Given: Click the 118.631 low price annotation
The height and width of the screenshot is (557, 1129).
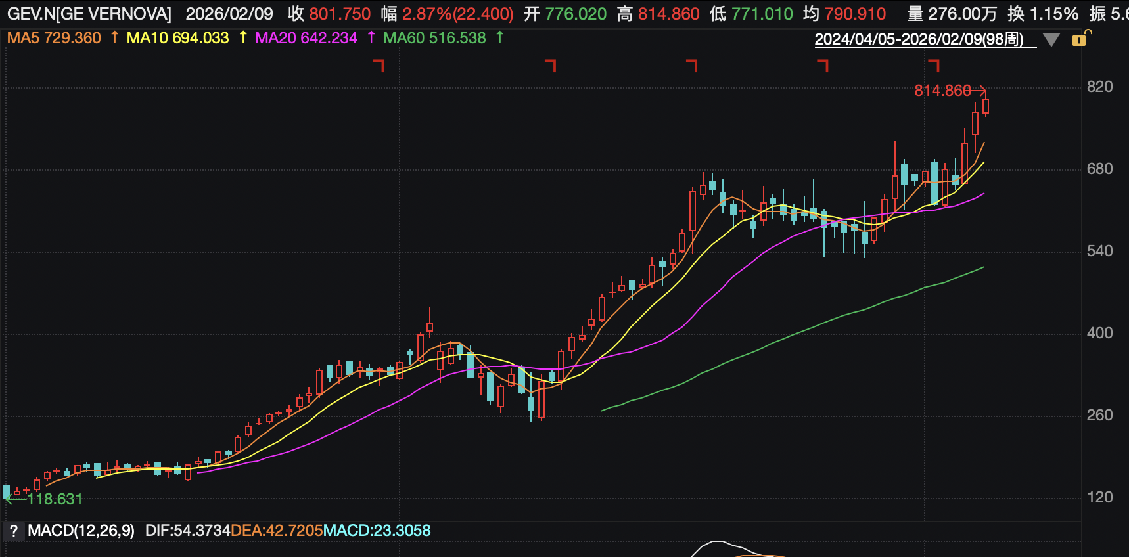Looking at the screenshot, I should pos(55,499).
